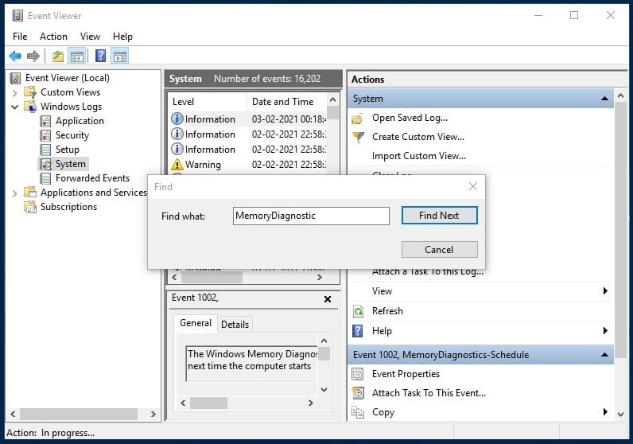Viewport: 633px width, 444px height.
Task: Click Attach a Task To this Log action
Action: point(428,271)
